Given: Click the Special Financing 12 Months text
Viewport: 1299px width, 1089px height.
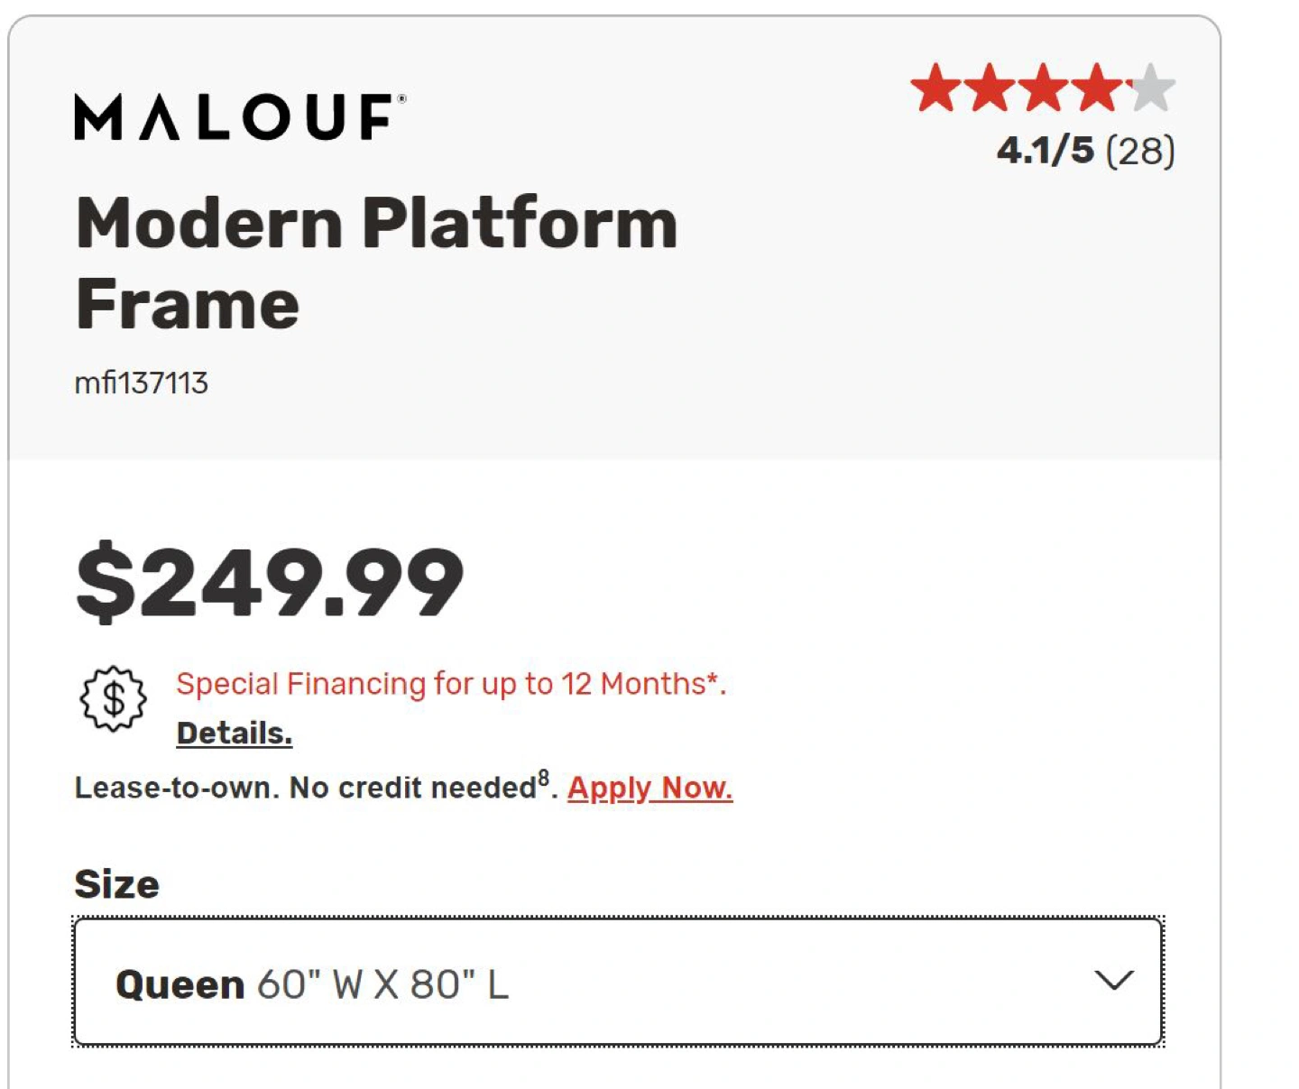Looking at the screenshot, I should pos(450,684).
